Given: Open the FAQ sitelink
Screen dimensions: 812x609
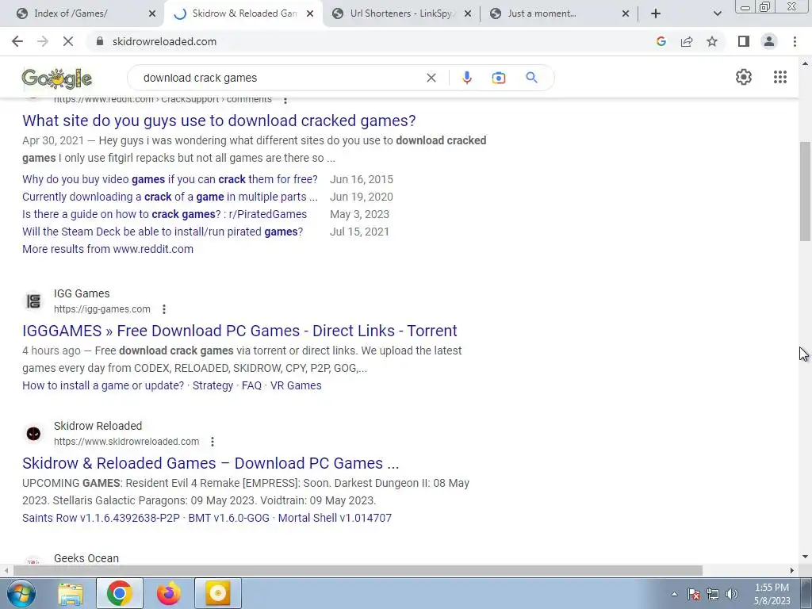Looking at the screenshot, I should pyautogui.click(x=251, y=386).
